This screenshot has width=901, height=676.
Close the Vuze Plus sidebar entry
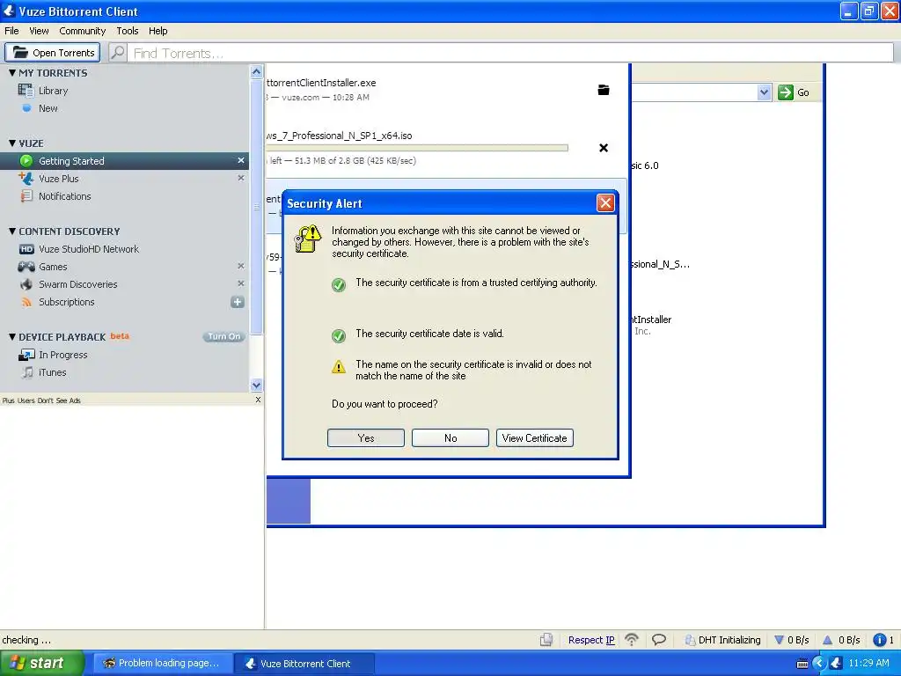coord(241,178)
